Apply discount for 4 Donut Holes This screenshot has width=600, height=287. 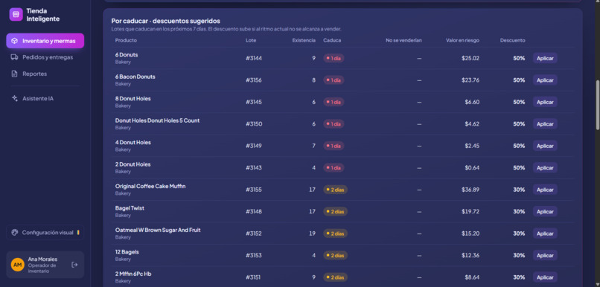(545, 146)
